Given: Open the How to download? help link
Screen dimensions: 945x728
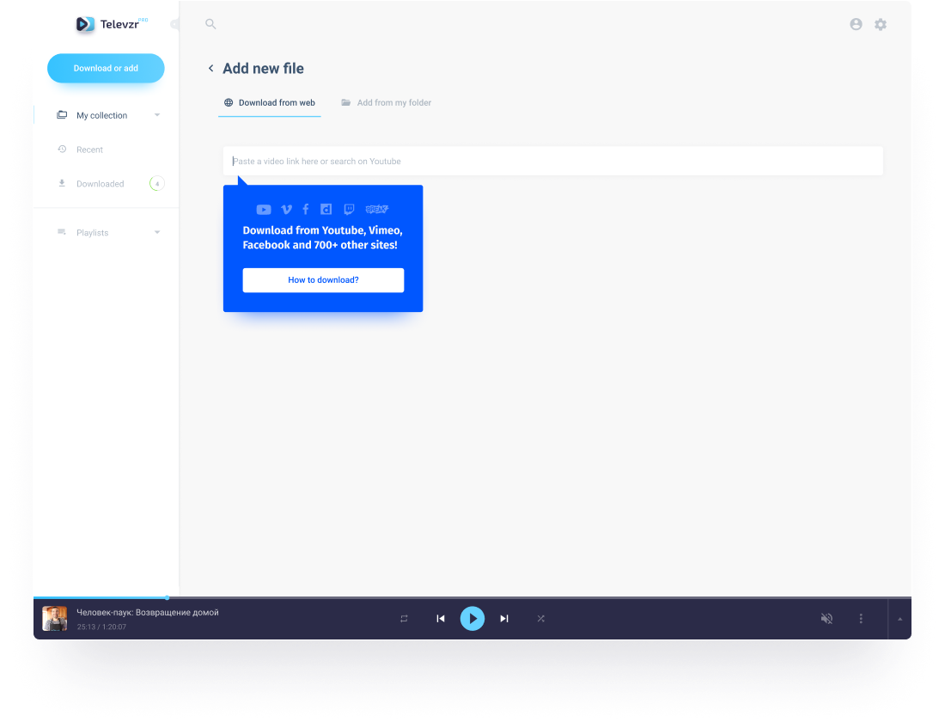Looking at the screenshot, I should (323, 280).
